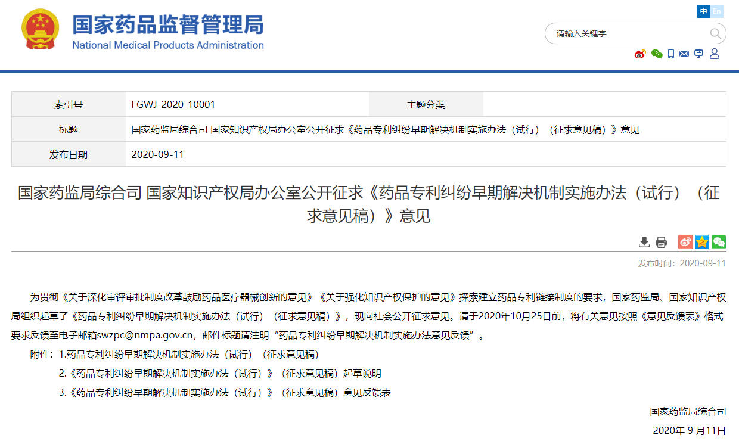Open the Weibo icon in the header

click(x=640, y=54)
